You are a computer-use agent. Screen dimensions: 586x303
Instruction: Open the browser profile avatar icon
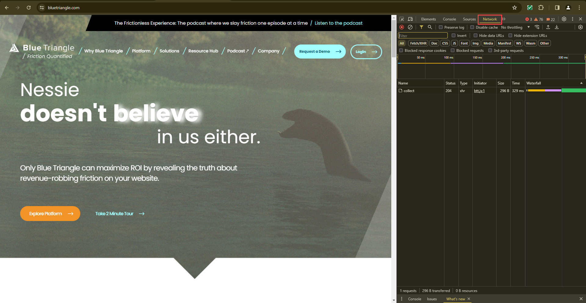pyautogui.click(x=568, y=8)
